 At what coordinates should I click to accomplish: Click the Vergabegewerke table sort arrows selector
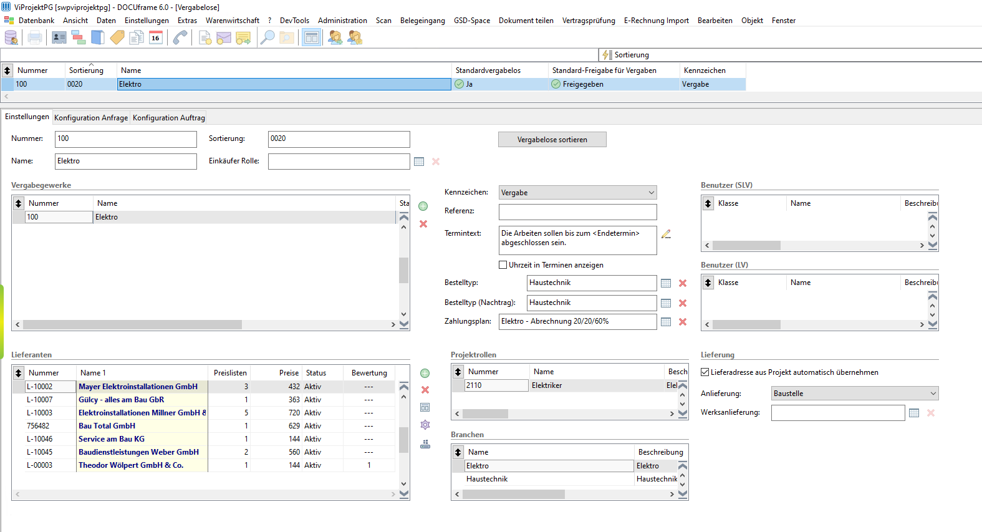pyautogui.click(x=19, y=203)
